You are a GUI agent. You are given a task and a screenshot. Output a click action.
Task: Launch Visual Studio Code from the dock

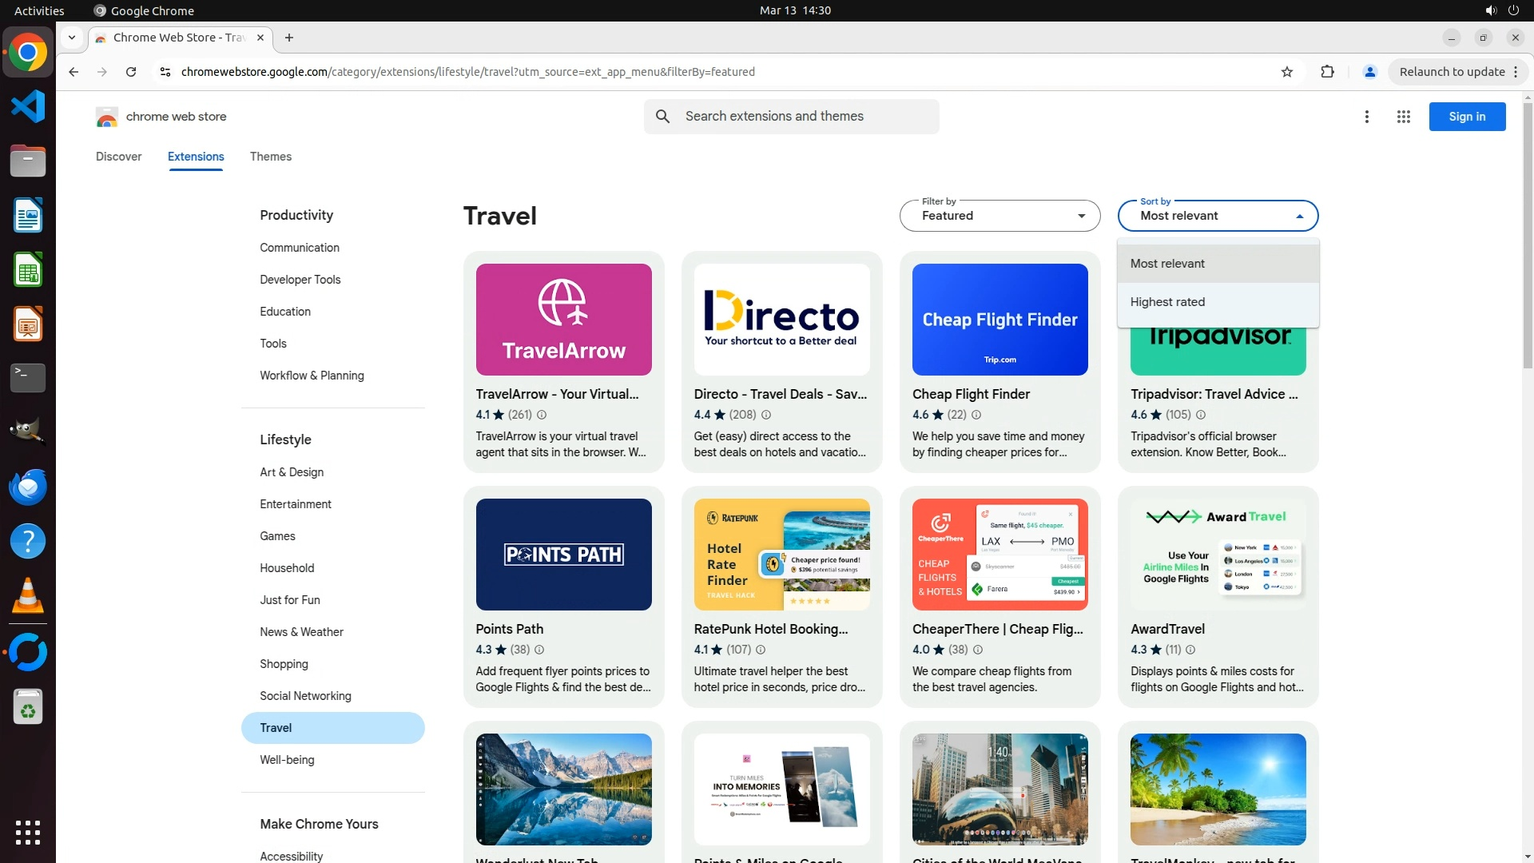pyautogui.click(x=28, y=106)
